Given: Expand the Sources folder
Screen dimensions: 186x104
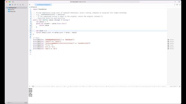Looking at the screenshot, I should (x=8, y=10).
